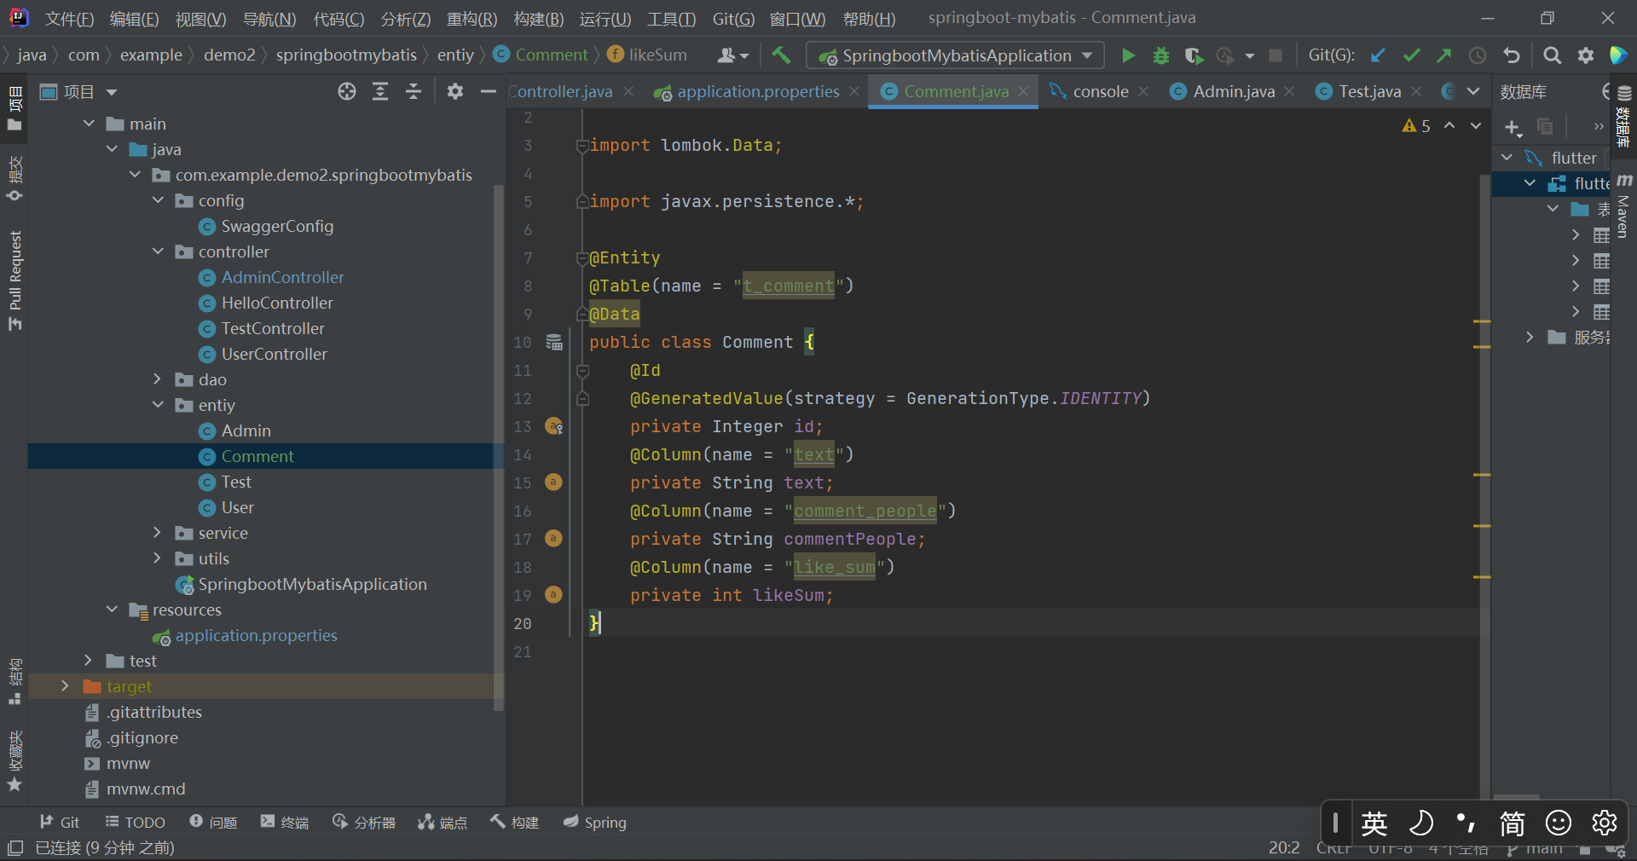The image size is (1637, 861).
Task: Open Git tool window button
Action: (60, 823)
